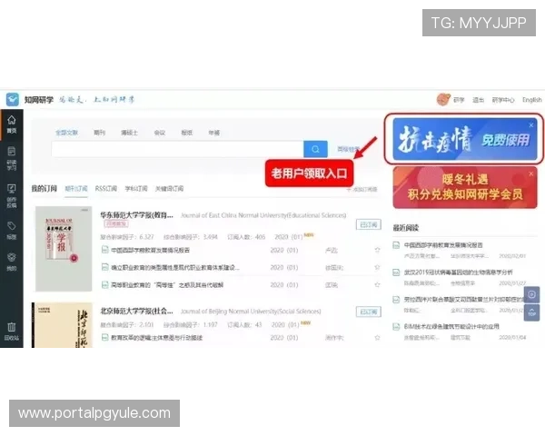Open the 高级检索 advanced search link

coord(349,149)
